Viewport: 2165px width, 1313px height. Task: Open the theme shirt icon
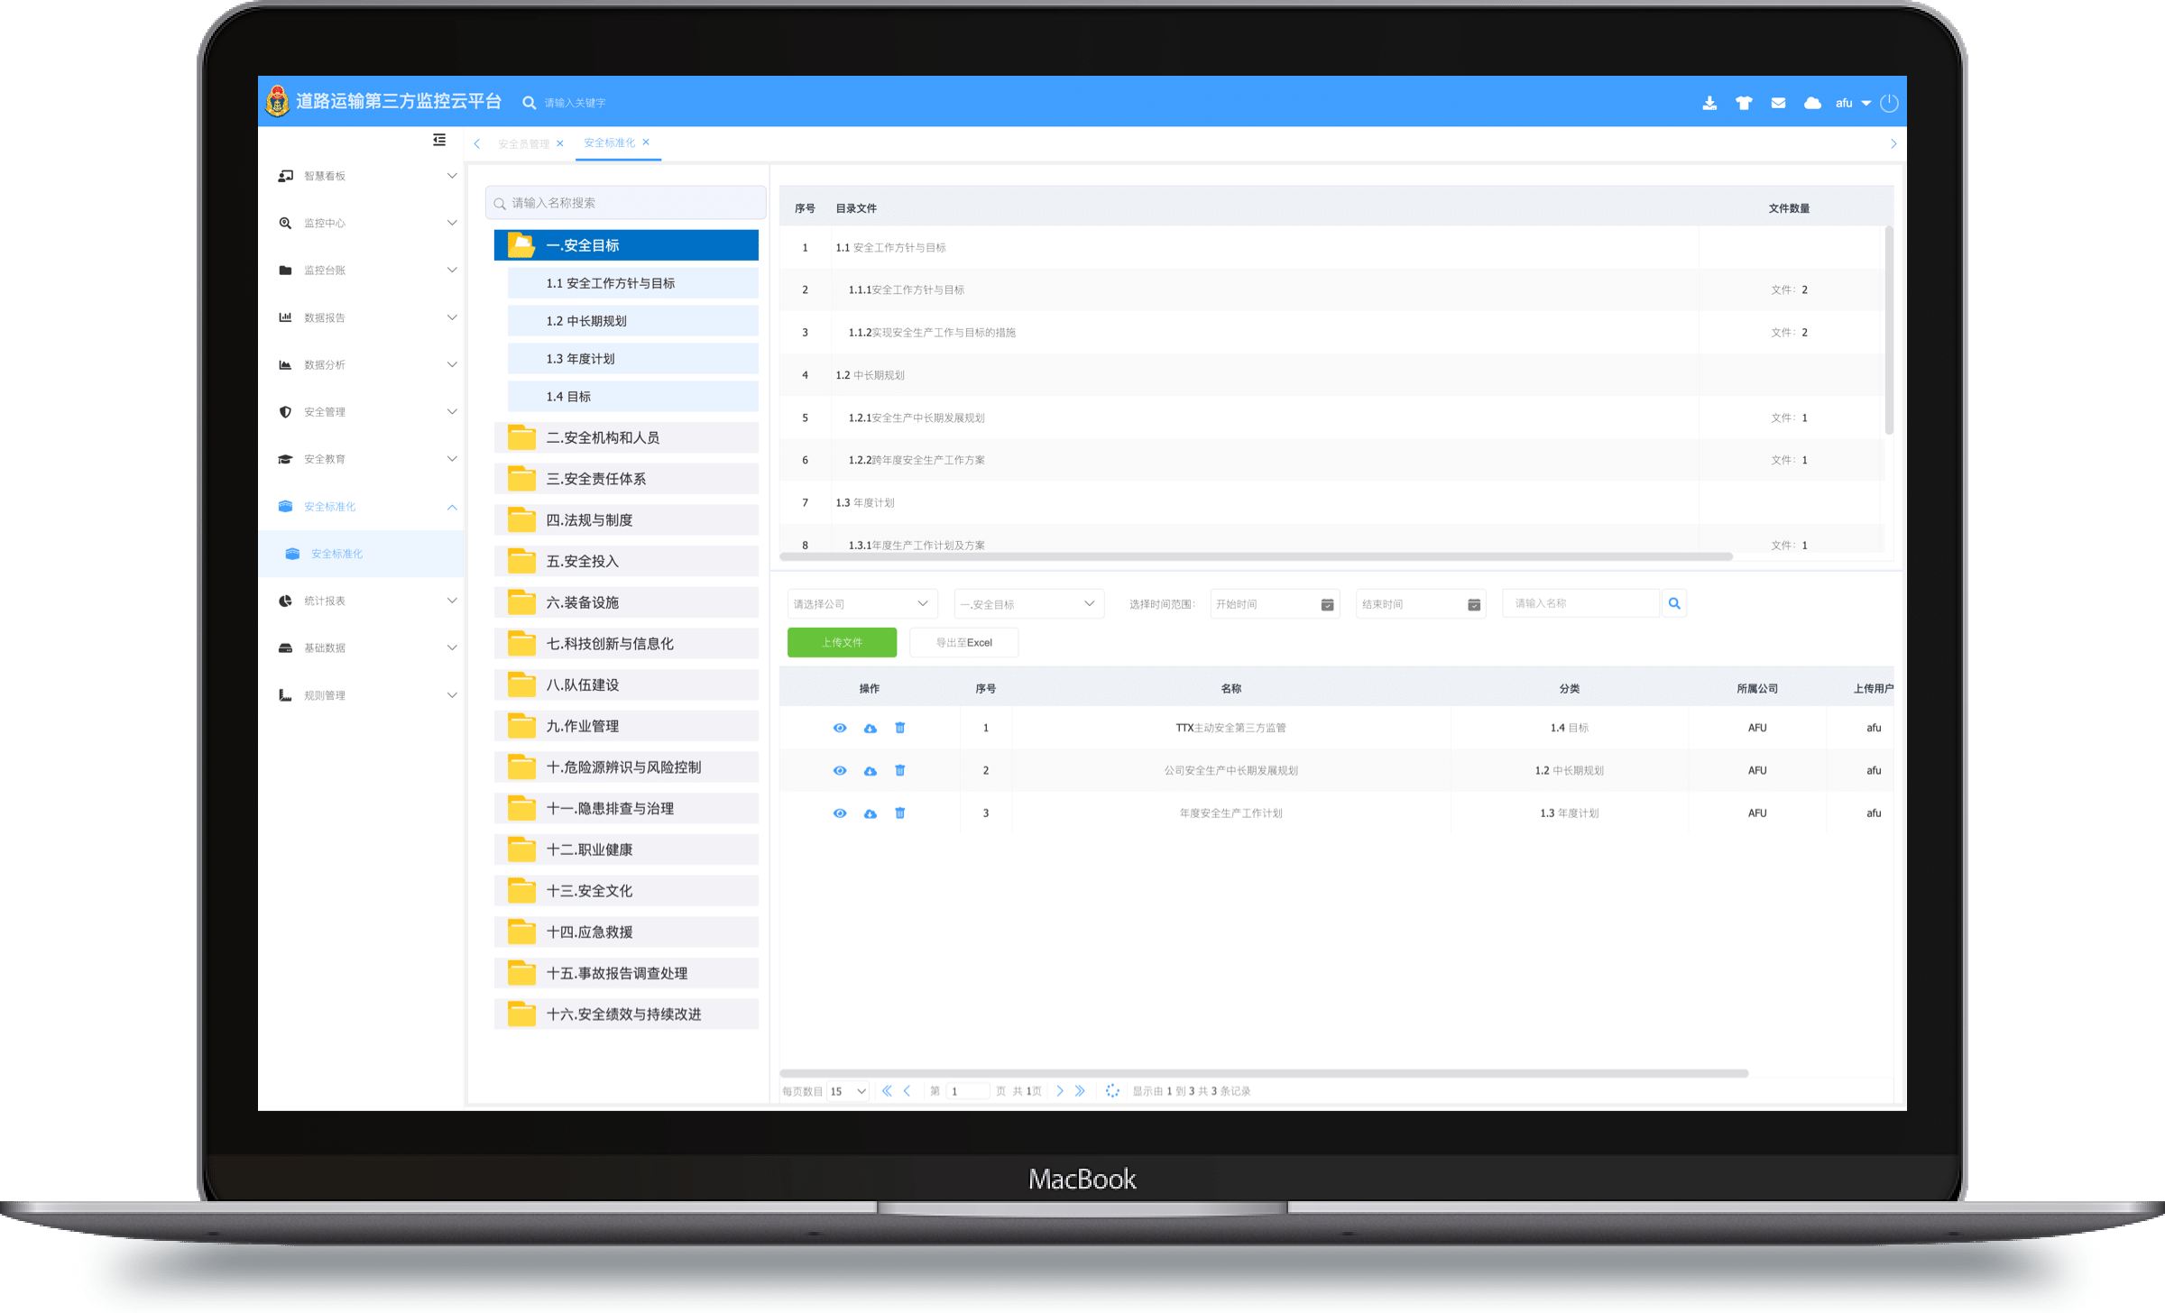click(x=1744, y=103)
